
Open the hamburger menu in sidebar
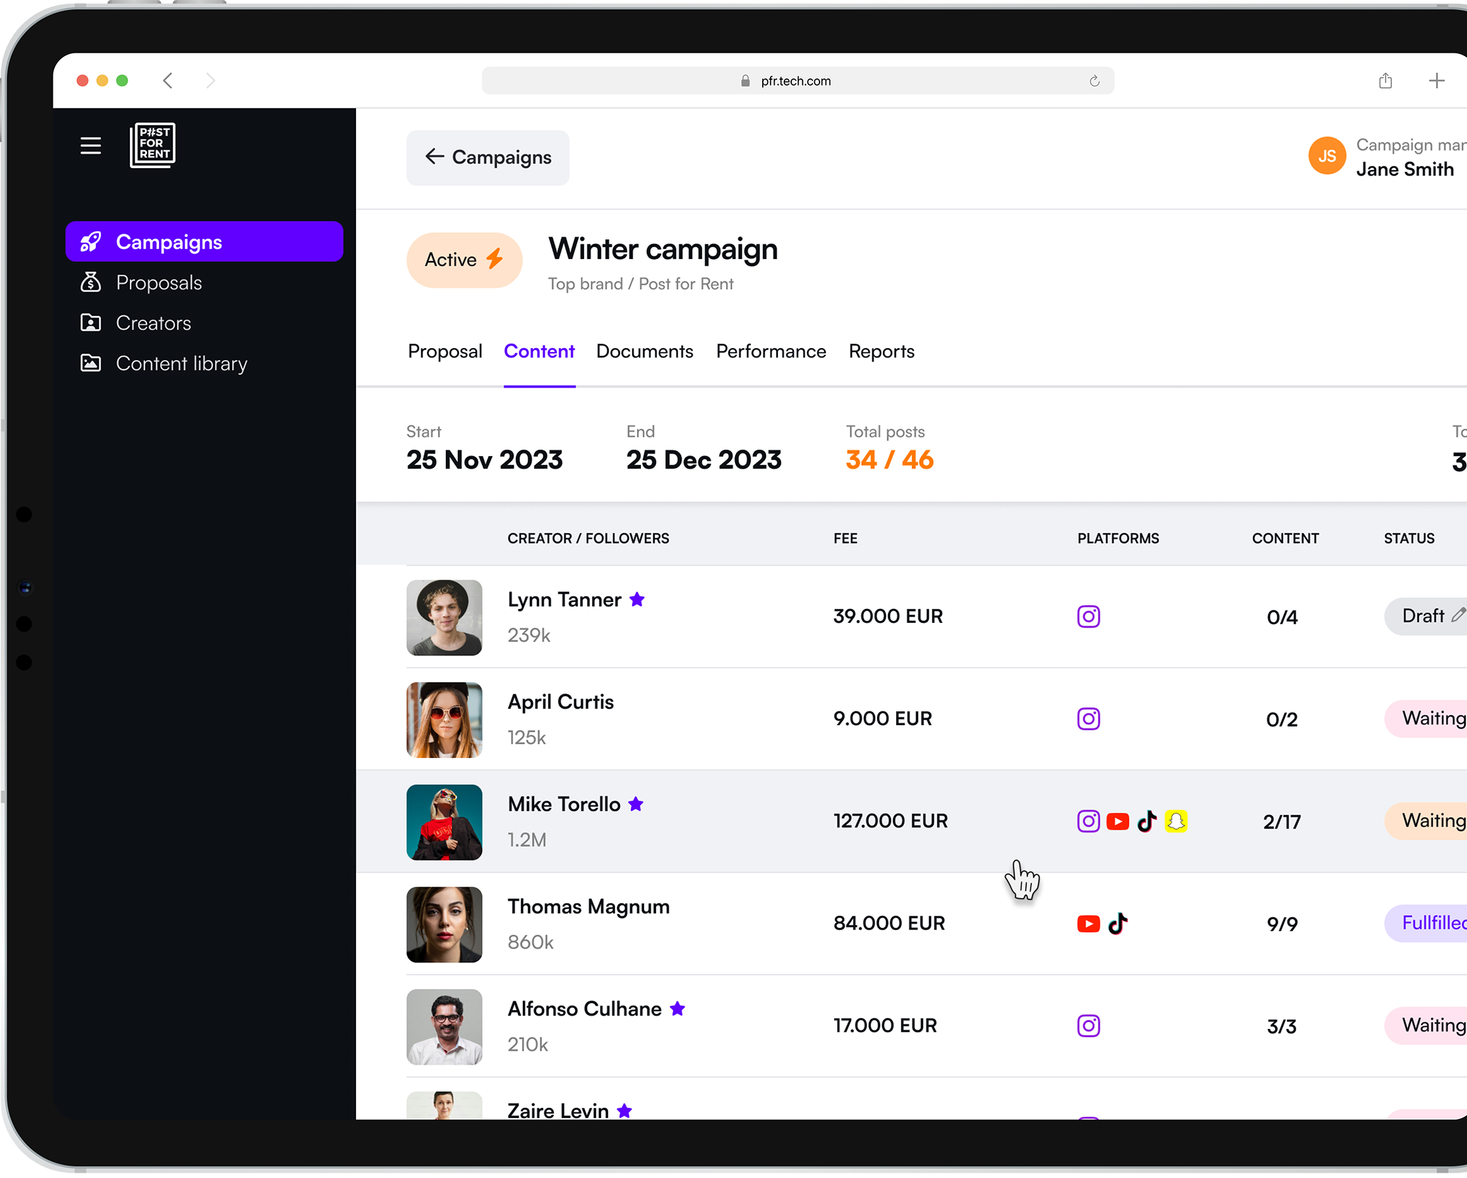[90, 146]
